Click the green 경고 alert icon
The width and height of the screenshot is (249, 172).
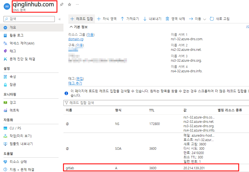[5, 102]
